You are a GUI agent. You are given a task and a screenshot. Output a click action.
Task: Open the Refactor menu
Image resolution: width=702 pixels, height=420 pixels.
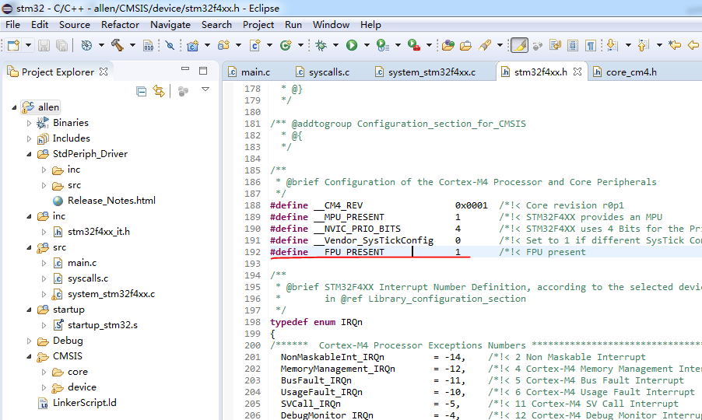[x=120, y=25]
